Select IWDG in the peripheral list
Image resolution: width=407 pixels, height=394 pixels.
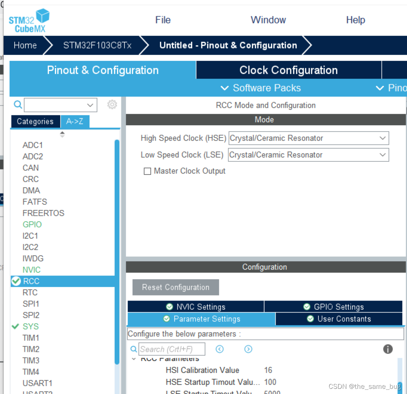pos(33,258)
